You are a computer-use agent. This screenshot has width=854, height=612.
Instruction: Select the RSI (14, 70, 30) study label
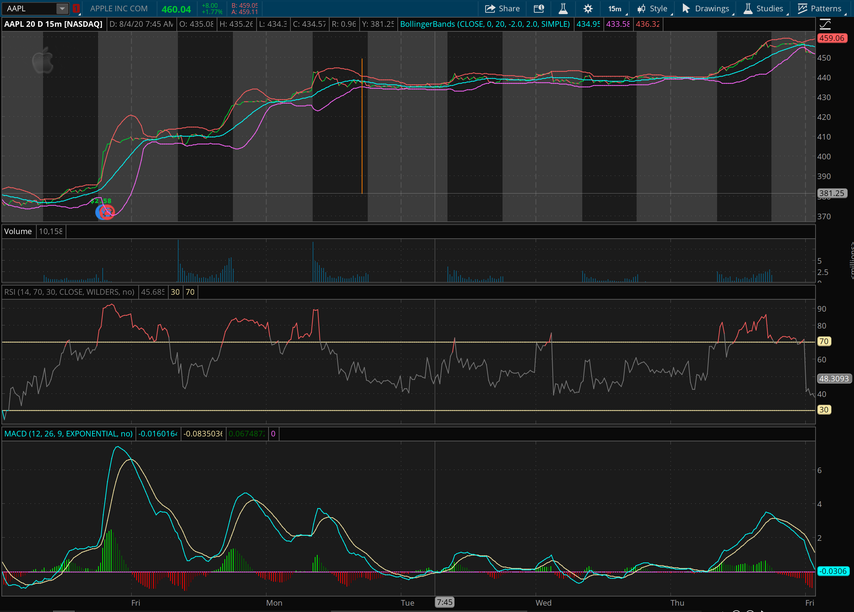pos(69,292)
